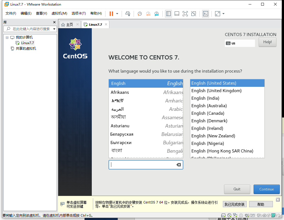Close the library panel
This screenshot has width=284, height=220.
(x=54, y=22)
